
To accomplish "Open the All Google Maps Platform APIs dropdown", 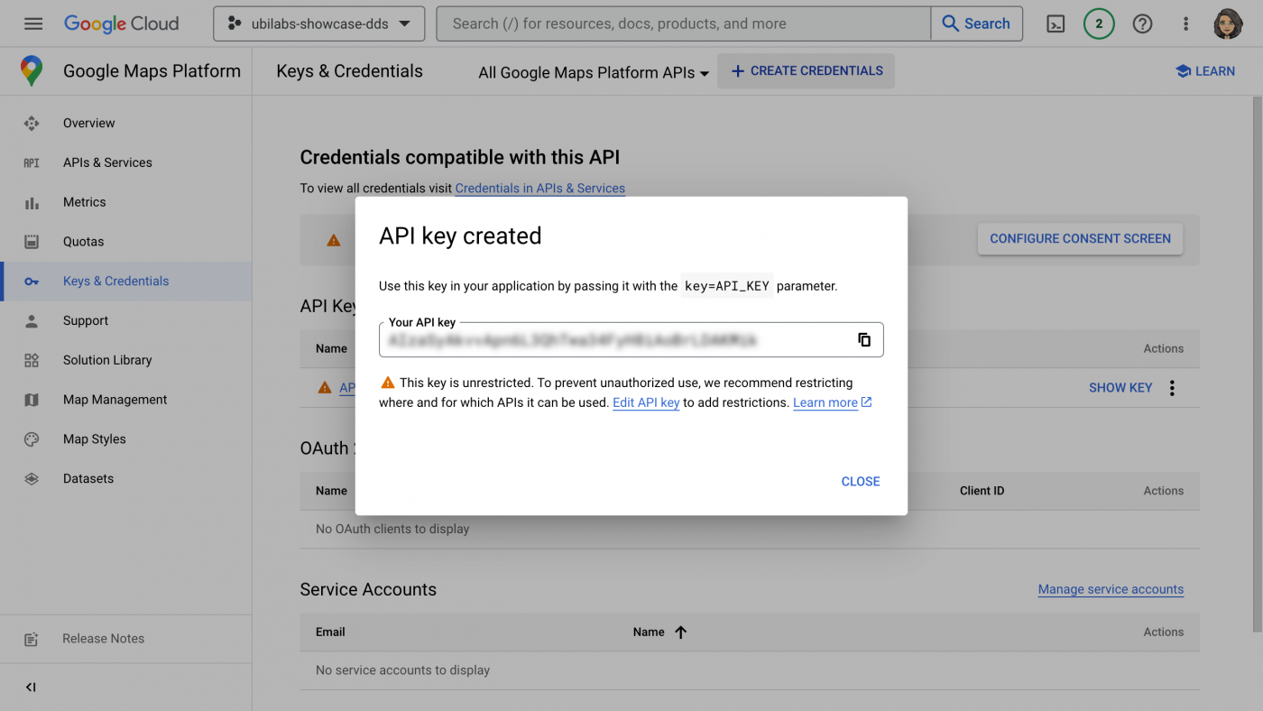I will point(593,73).
